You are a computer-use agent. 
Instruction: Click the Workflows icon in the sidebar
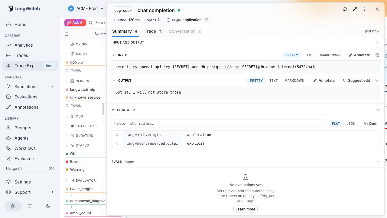[8, 148]
